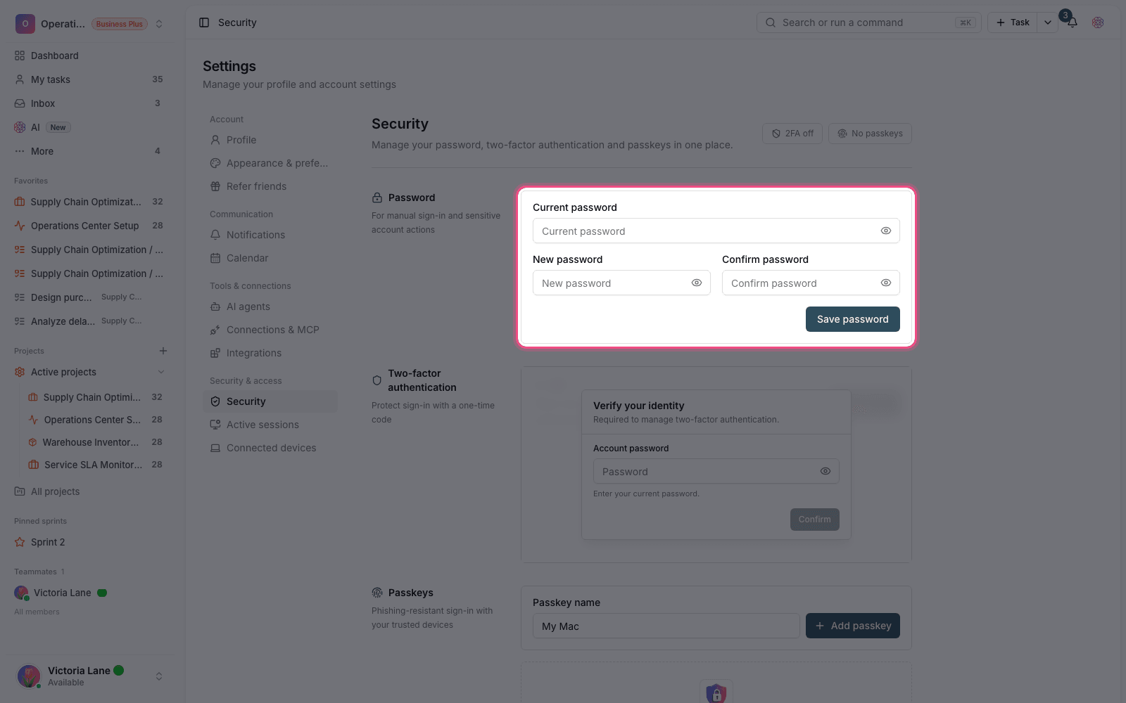Show the current password text
The image size is (1126, 703).
pos(886,231)
